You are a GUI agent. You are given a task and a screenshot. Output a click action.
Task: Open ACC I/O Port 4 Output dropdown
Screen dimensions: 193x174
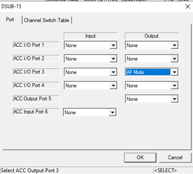[x=152, y=86]
